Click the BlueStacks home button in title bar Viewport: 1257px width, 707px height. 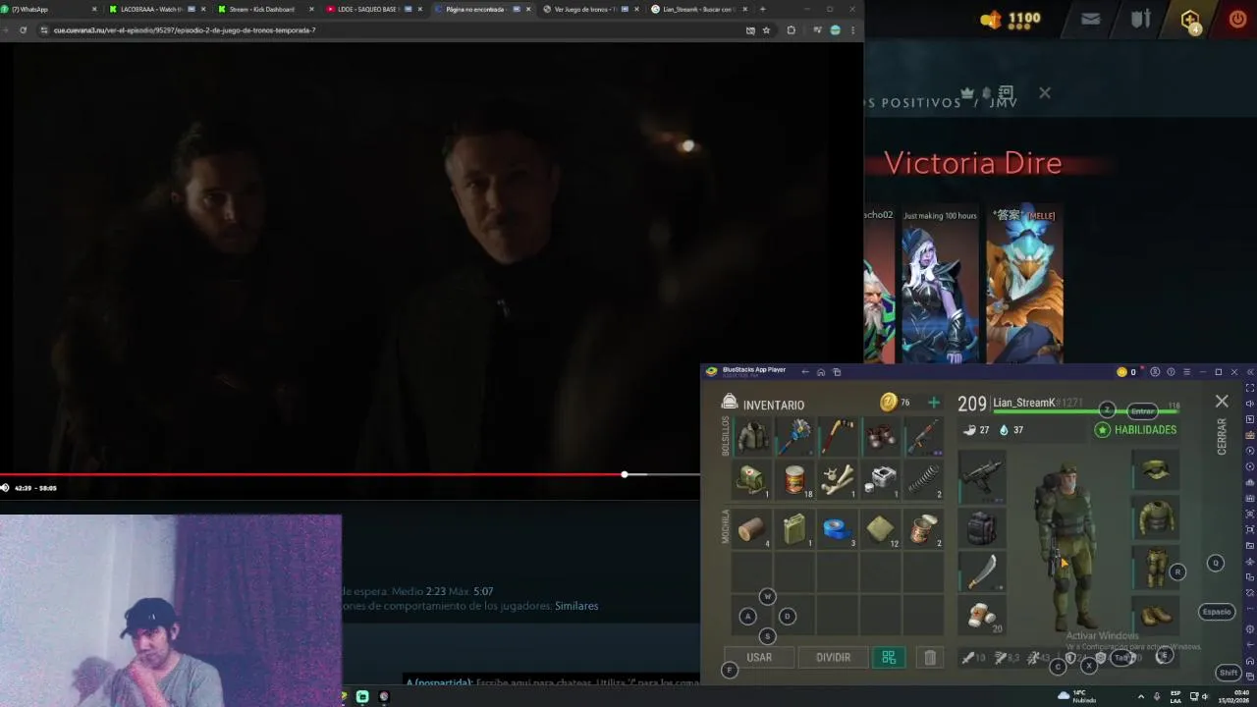point(821,372)
